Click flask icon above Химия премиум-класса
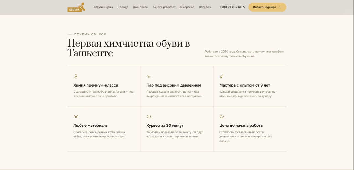 point(76,76)
